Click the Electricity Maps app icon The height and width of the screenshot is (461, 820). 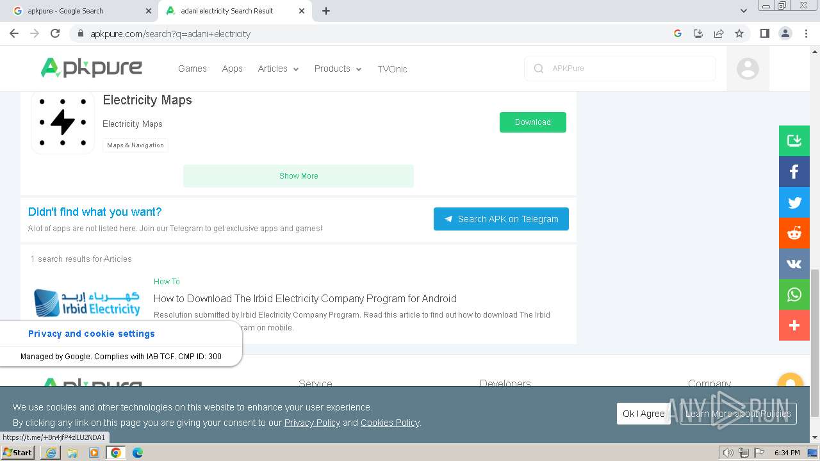coord(63,122)
